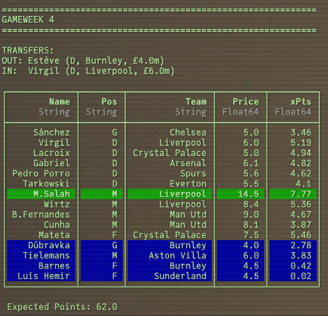This screenshot has height=316, width=328.
Task: Click the 14.5 price for M.Salah
Action: (x=248, y=194)
